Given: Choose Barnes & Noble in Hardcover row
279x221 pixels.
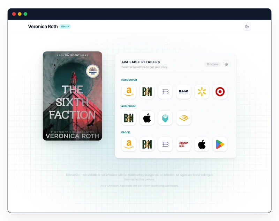Looking at the screenshot, I should click(x=147, y=92).
